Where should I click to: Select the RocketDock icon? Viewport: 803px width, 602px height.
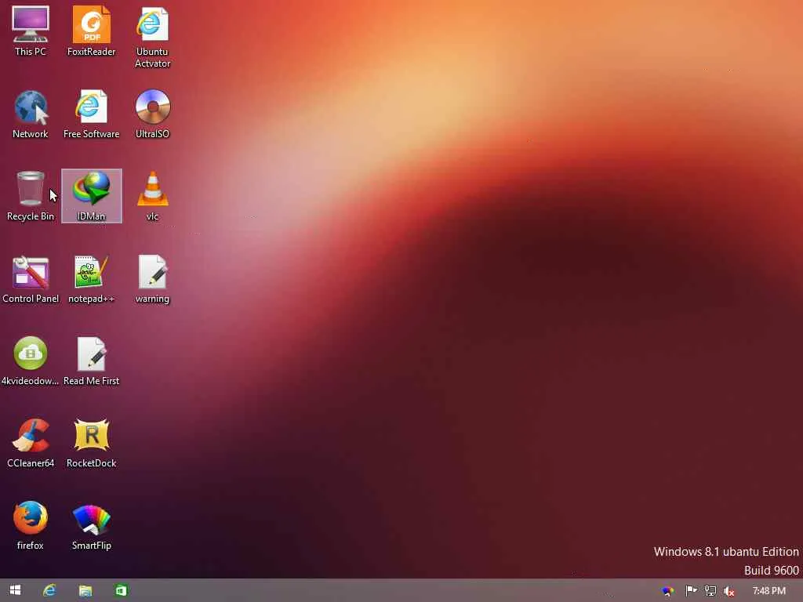(x=91, y=444)
